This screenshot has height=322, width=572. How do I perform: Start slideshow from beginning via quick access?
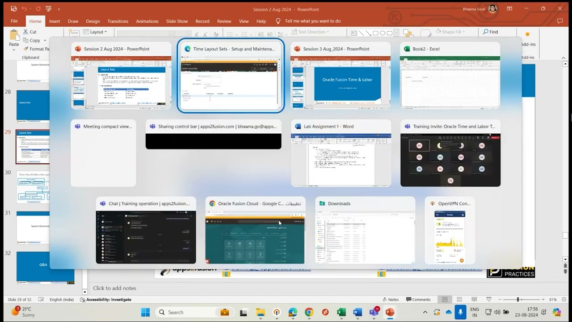(48, 8)
